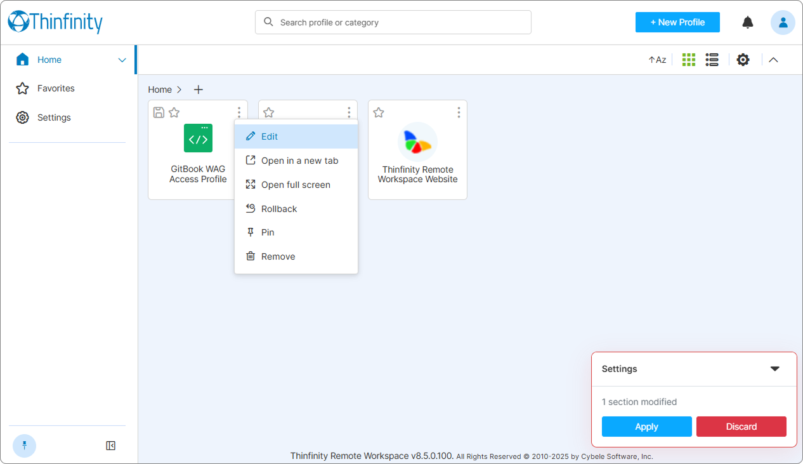Open the toolbar gear options

[743, 60]
